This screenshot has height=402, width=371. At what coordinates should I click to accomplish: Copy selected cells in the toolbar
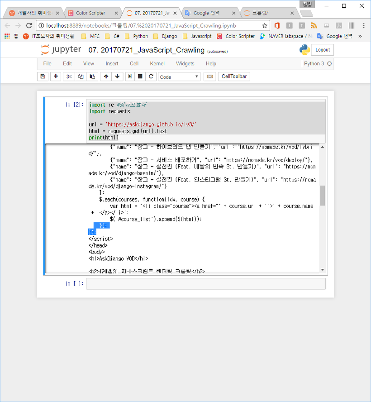click(x=81, y=77)
